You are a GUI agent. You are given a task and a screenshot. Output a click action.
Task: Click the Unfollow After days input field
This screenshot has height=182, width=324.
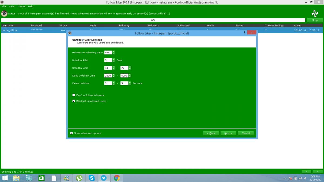(x=108, y=60)
